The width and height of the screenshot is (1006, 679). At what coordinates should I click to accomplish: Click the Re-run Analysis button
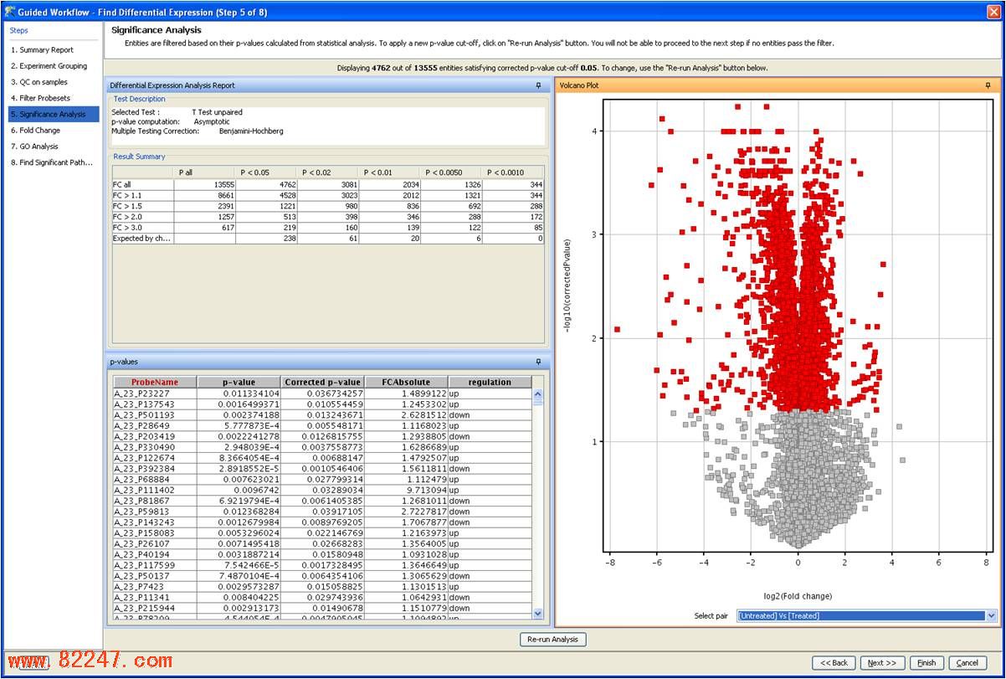pyautogui.click(x=552, y=640)
